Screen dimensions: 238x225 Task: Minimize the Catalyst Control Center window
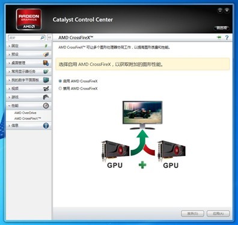click(x=220, y=10)
